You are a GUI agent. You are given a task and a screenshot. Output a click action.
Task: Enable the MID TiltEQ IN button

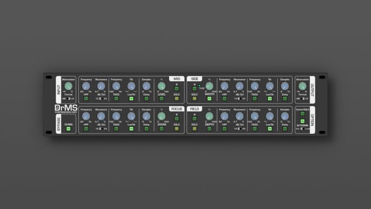116,99
